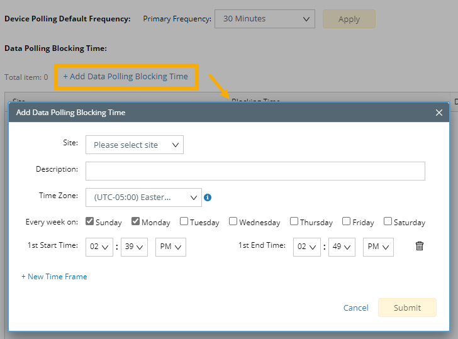Screen dimensions: 458x339
Task: Click the Submit button
Action: click(407, 308)
